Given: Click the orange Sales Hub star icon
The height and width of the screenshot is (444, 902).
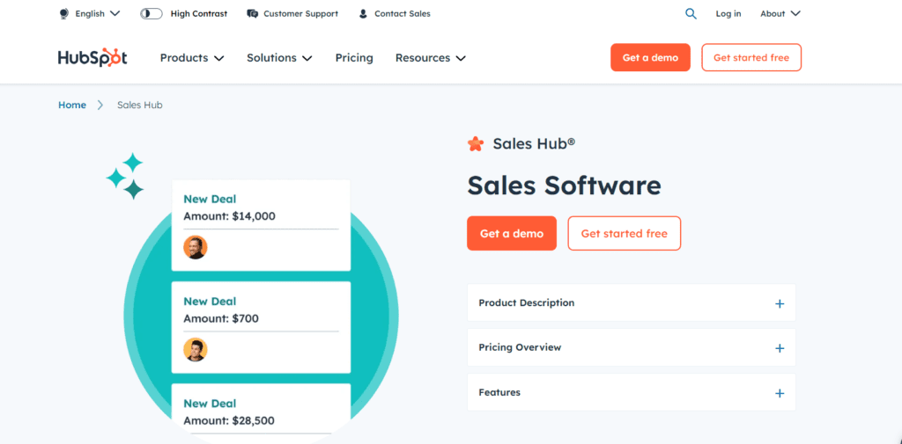Looking at the screenshot, I should [x=476, y=144].
